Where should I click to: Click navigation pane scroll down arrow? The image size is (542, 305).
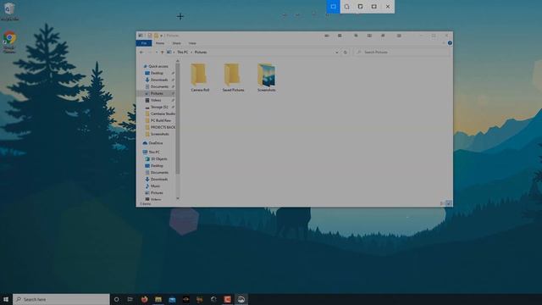[x=178, y=198]
